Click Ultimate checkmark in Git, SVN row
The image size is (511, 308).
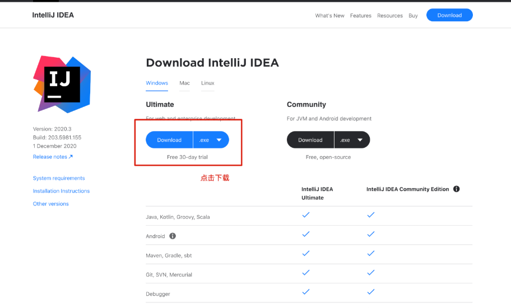306,273
